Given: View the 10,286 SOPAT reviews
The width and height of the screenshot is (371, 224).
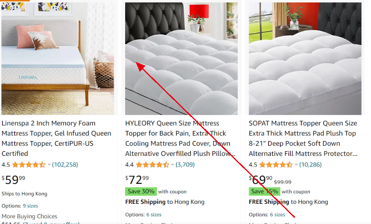Looking at the screenshot, I should coord(310,164).
